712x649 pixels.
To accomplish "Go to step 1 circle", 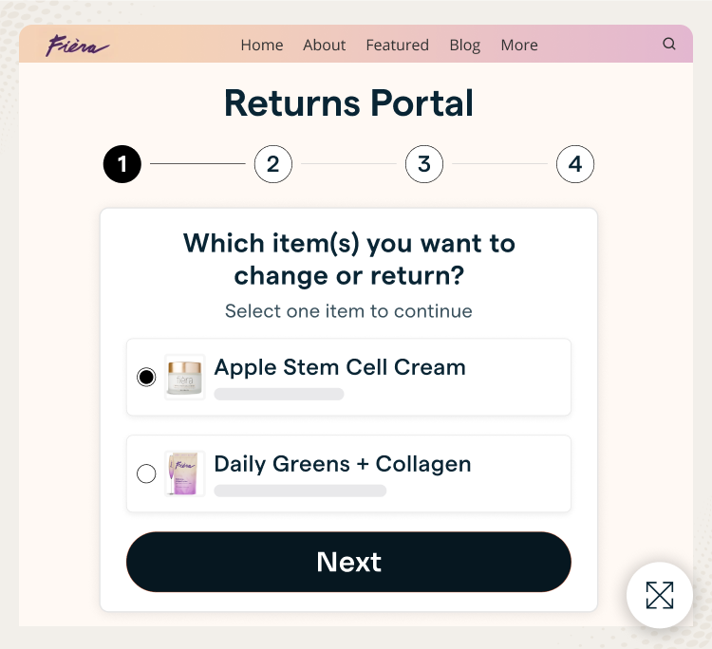I will coord(122,164).
